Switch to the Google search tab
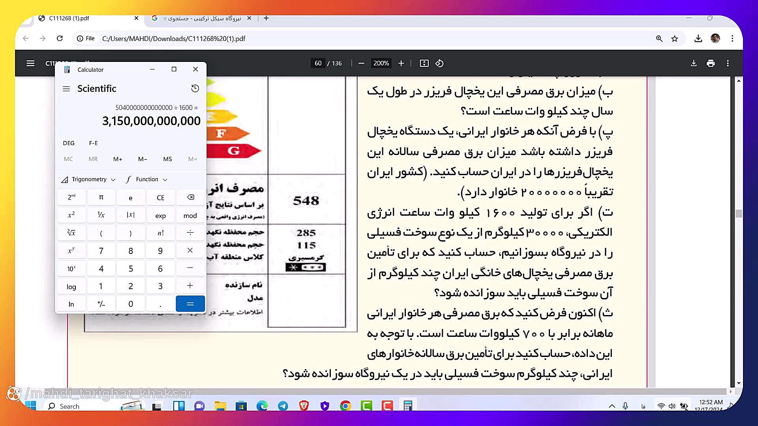This screenshot has height=426, width=758. pos(201,18)
